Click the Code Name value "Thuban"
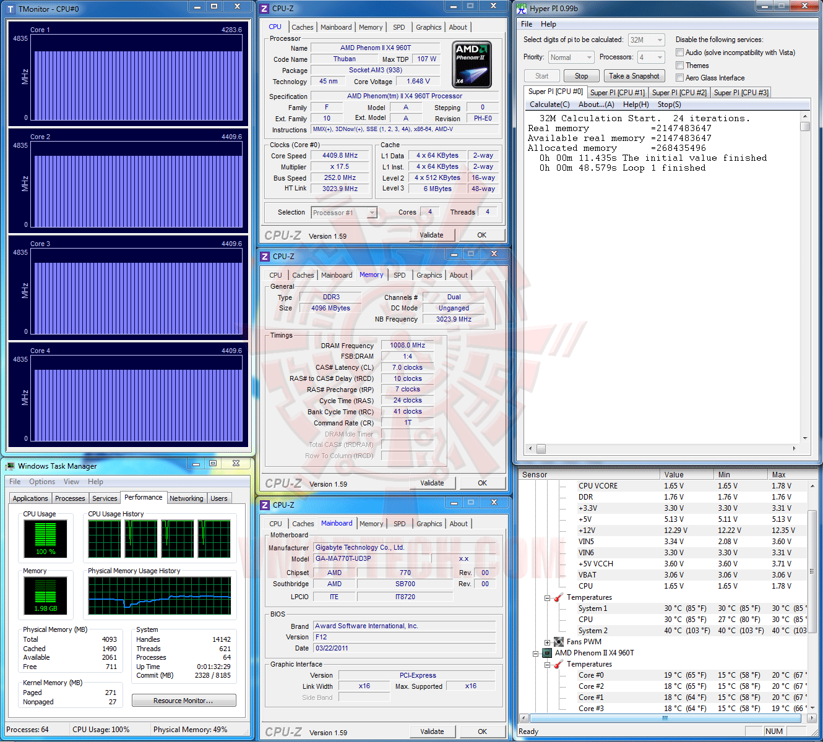 [345, 59]
